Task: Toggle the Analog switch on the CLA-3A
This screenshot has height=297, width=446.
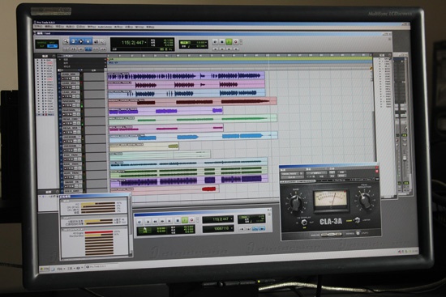Action: pos(332,235)
